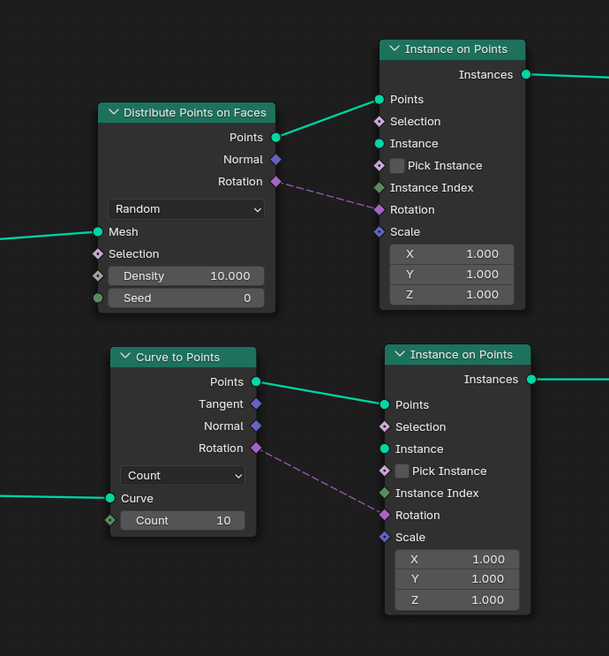609x656 pixels.
Task: Toggle Pick Instance checkbox in upper node
Action: click(x=397, y=166)
